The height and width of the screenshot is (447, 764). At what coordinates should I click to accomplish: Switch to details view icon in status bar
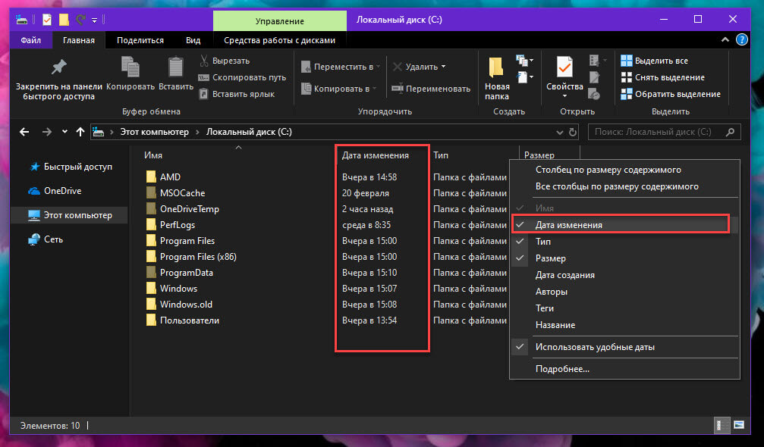point(721,425)
